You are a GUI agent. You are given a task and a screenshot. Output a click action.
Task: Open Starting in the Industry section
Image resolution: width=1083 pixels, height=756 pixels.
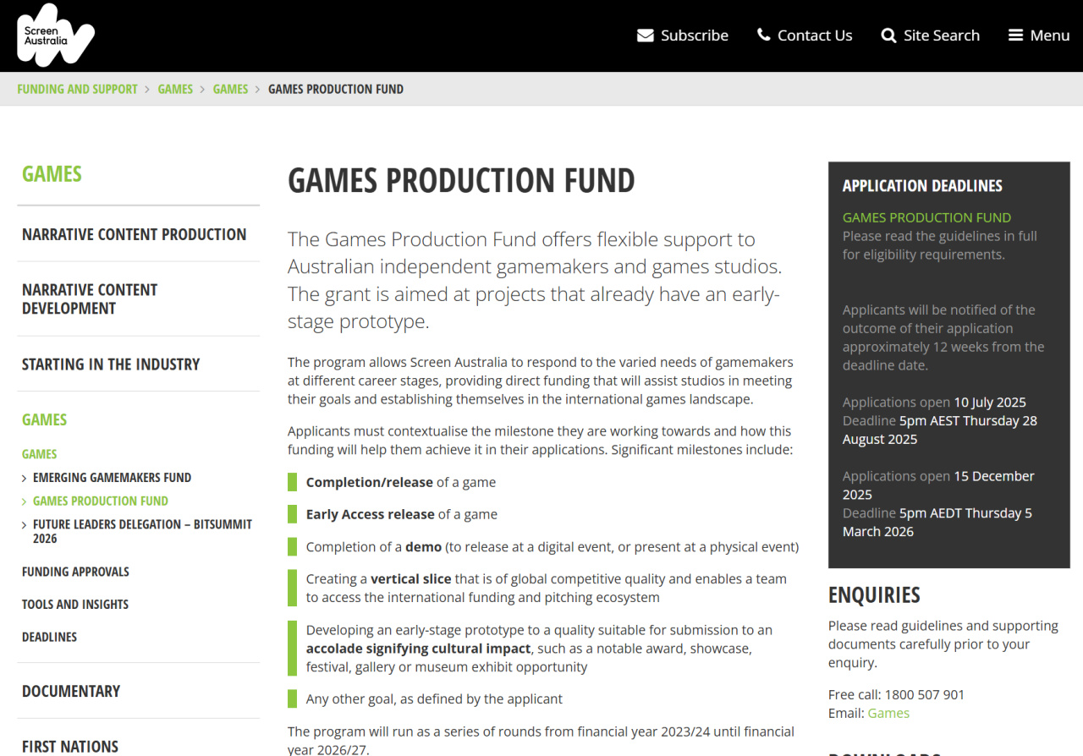111,364
